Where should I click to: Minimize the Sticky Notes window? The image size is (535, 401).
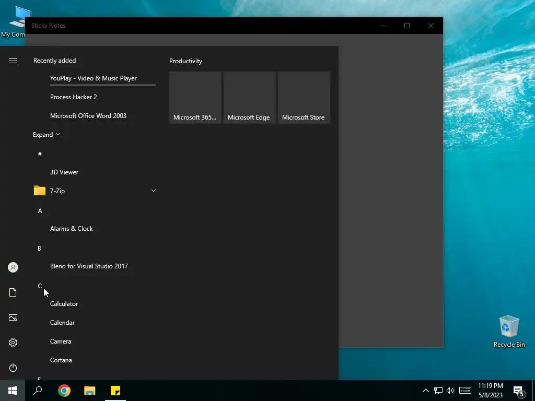383,26
